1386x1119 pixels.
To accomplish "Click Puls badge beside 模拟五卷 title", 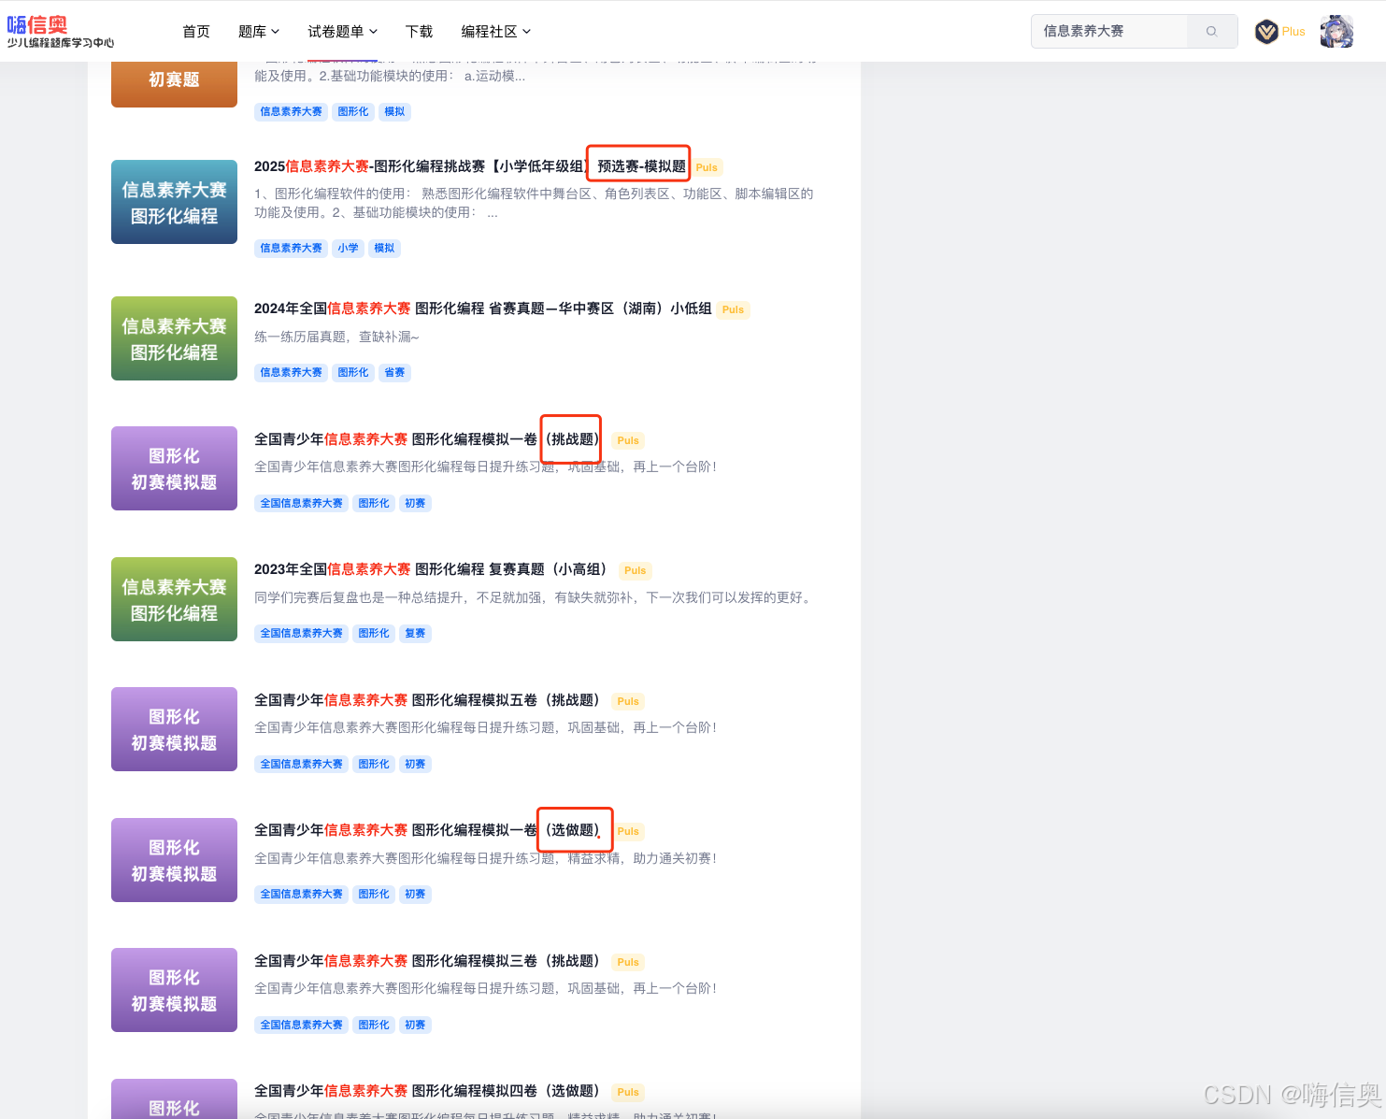I will click(x=629, y=701).
